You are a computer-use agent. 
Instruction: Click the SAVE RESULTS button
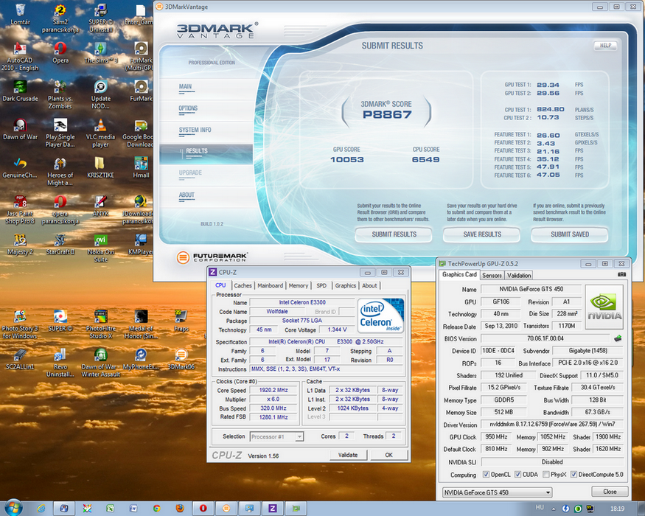coord(481,234)
